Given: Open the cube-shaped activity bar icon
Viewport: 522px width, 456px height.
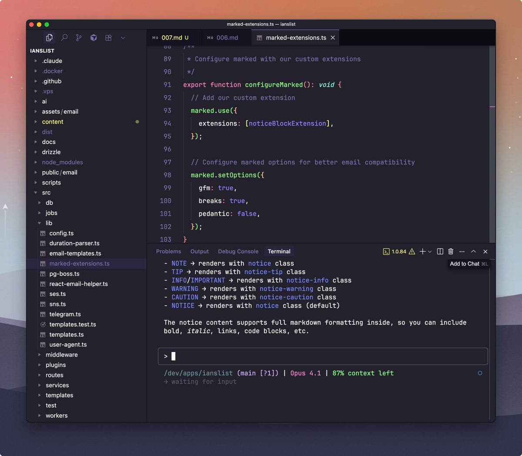Looking at the screenshot, I should coord(94,38).
